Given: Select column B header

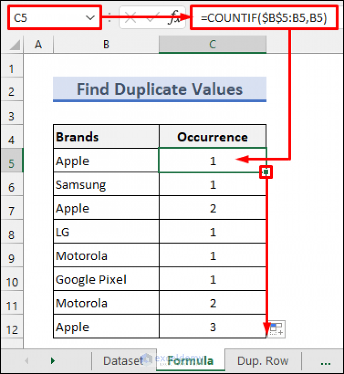Looking at the screenshot, I should click(x=106, y=44).
